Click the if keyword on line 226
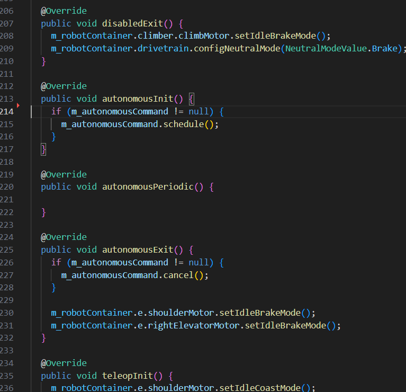The height and width of the screenshot is (392, 406). (56, 262)
